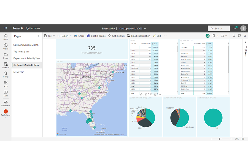
Task: Open Metrics from the sidebar
Action: (x=6, y=75)
